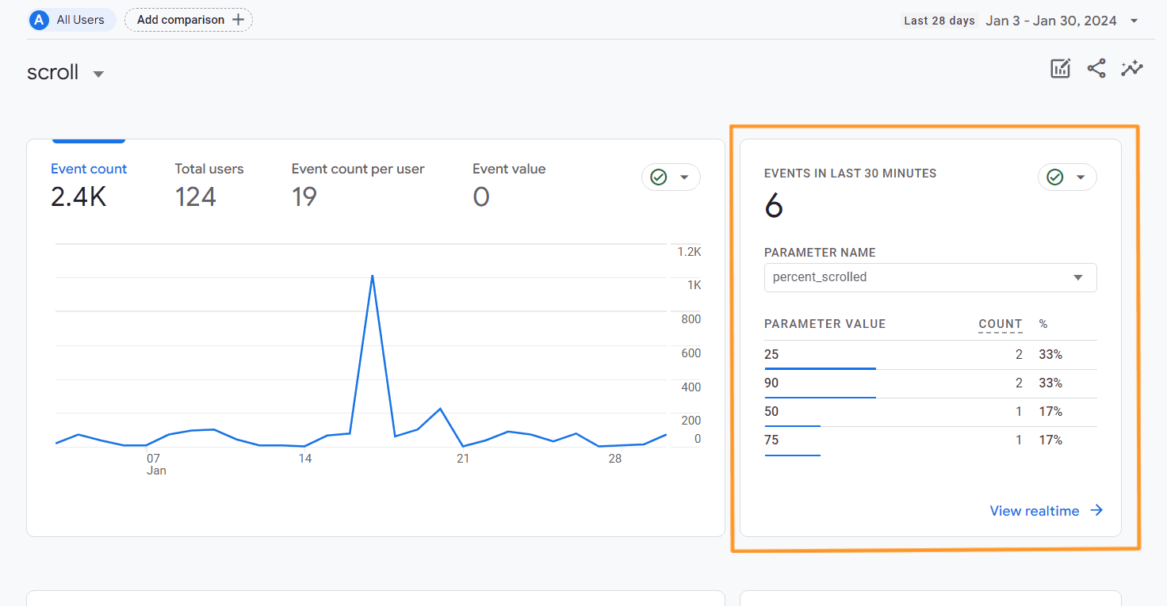Image resolution: width=1167 pixels, height=606 pixels.
Task: Click the parameter value 25 row
Action: tap(930, 355)
